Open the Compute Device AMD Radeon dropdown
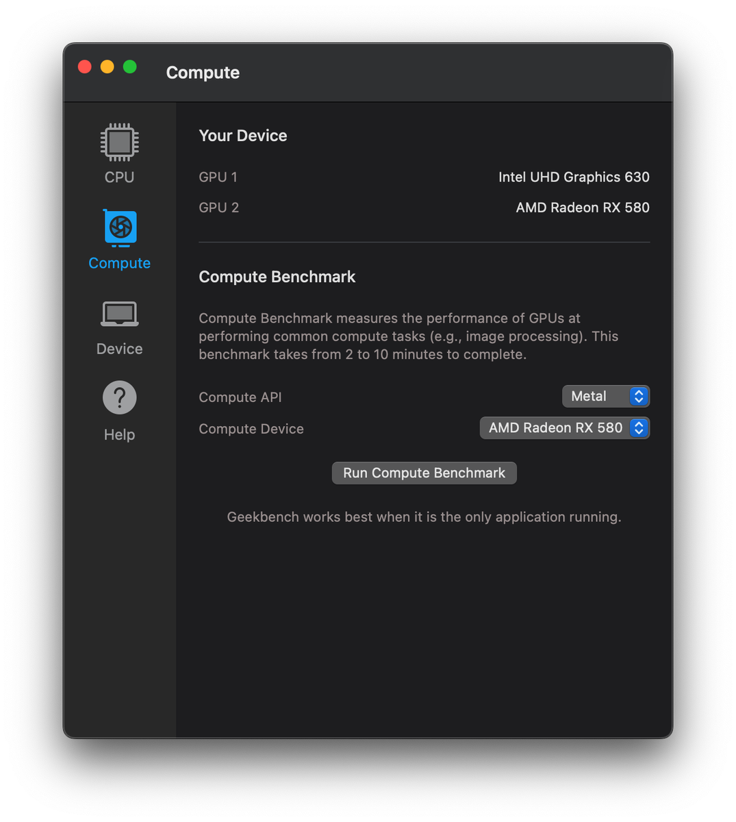This screenshot has width=736, height=822. coord(565,428)
